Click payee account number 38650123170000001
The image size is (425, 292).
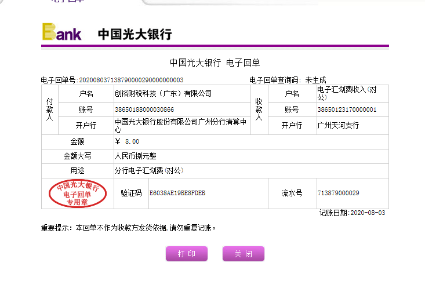[347, 109]
